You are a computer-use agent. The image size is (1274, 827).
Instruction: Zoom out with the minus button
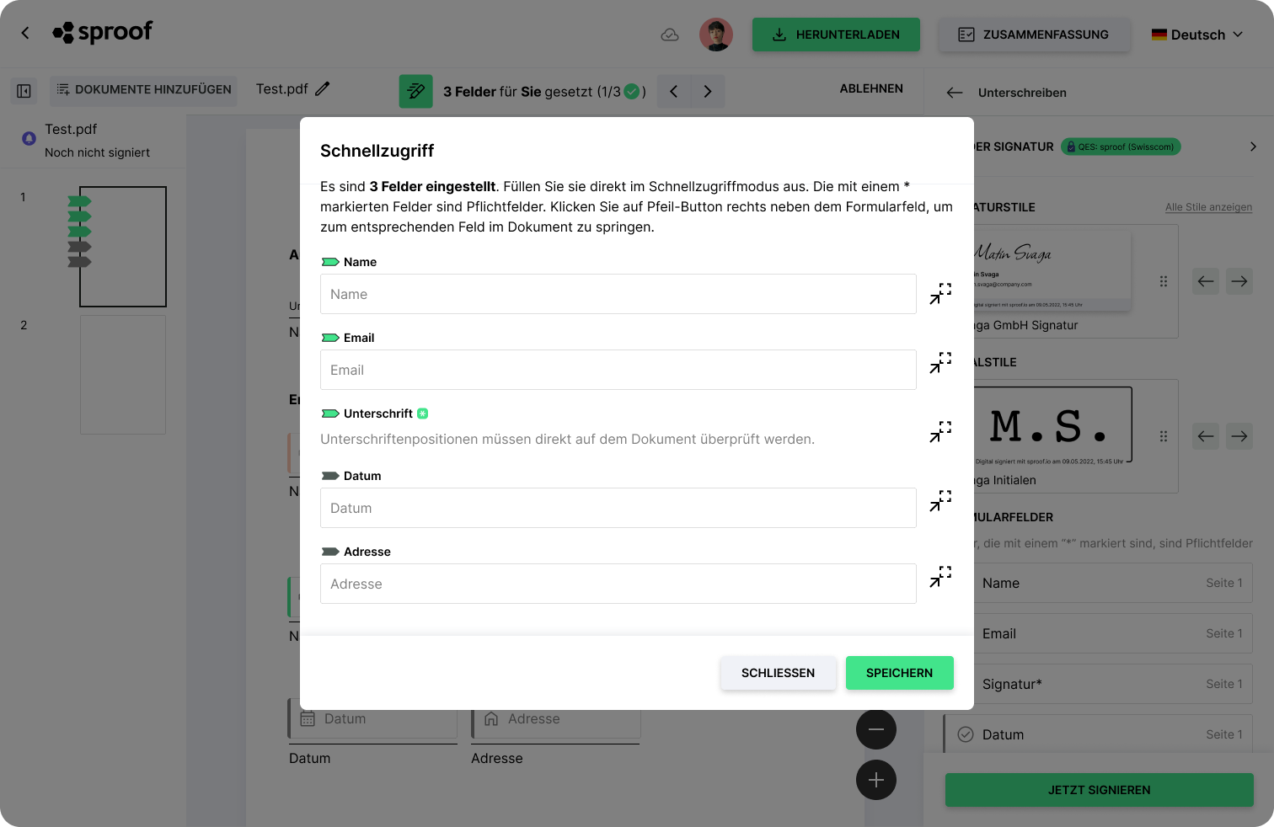[x=876, y=729]
